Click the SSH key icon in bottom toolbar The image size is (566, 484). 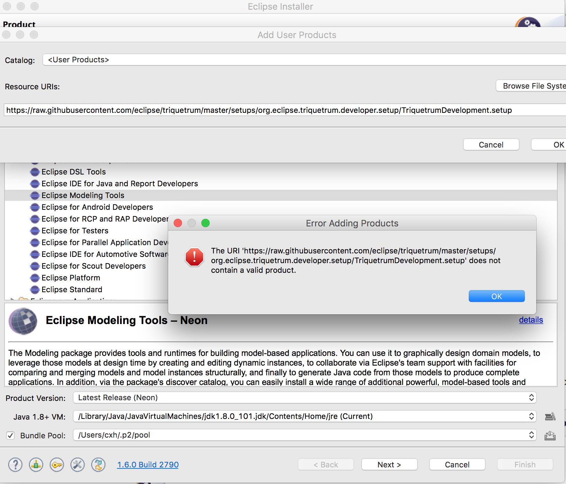(57, 465)
